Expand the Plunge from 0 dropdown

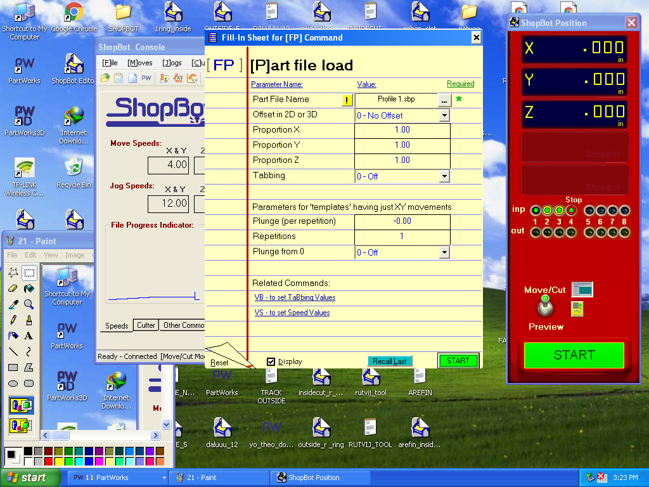coord(444,252)
